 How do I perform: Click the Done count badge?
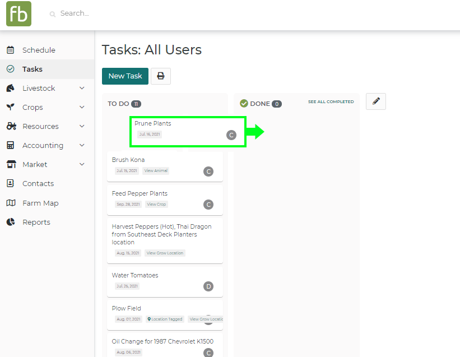pos(277,104)
